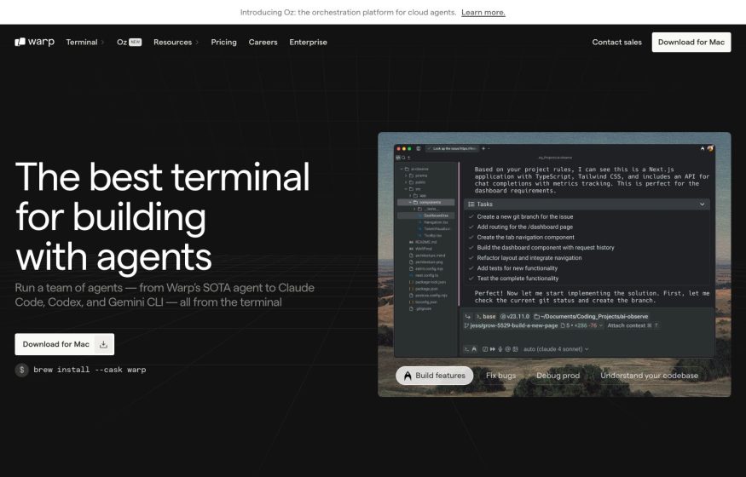Select the agent mode icon in the input toolbar

pos(474,349)
